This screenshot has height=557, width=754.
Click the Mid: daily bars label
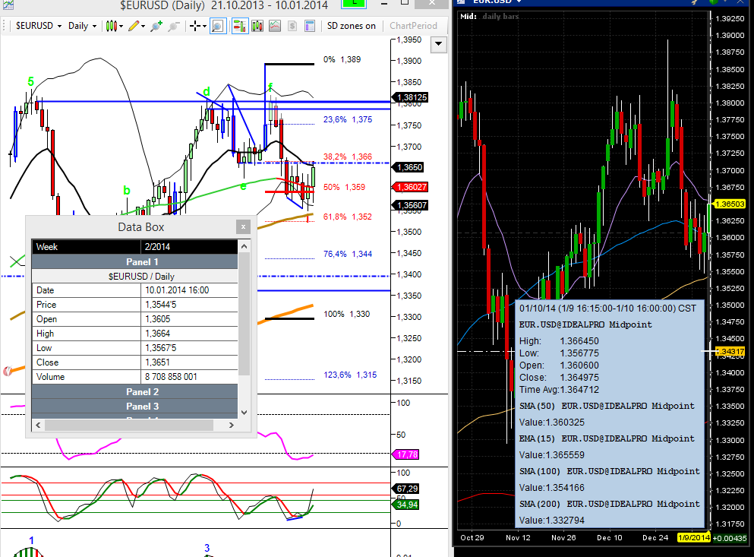click(x=490, y=17)
